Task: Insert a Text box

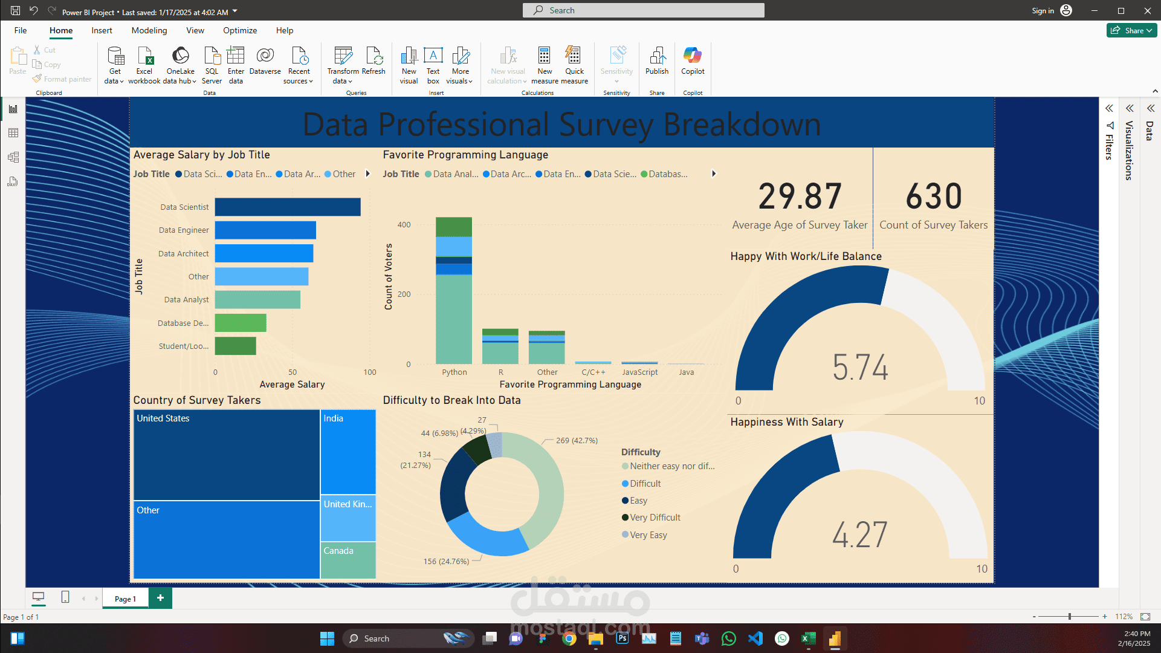Action: pos(433,65)
